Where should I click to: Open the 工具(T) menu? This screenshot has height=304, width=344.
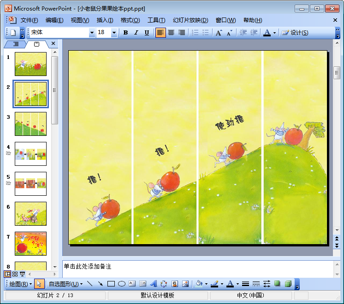pyautogui.click(x=156, y=20)
